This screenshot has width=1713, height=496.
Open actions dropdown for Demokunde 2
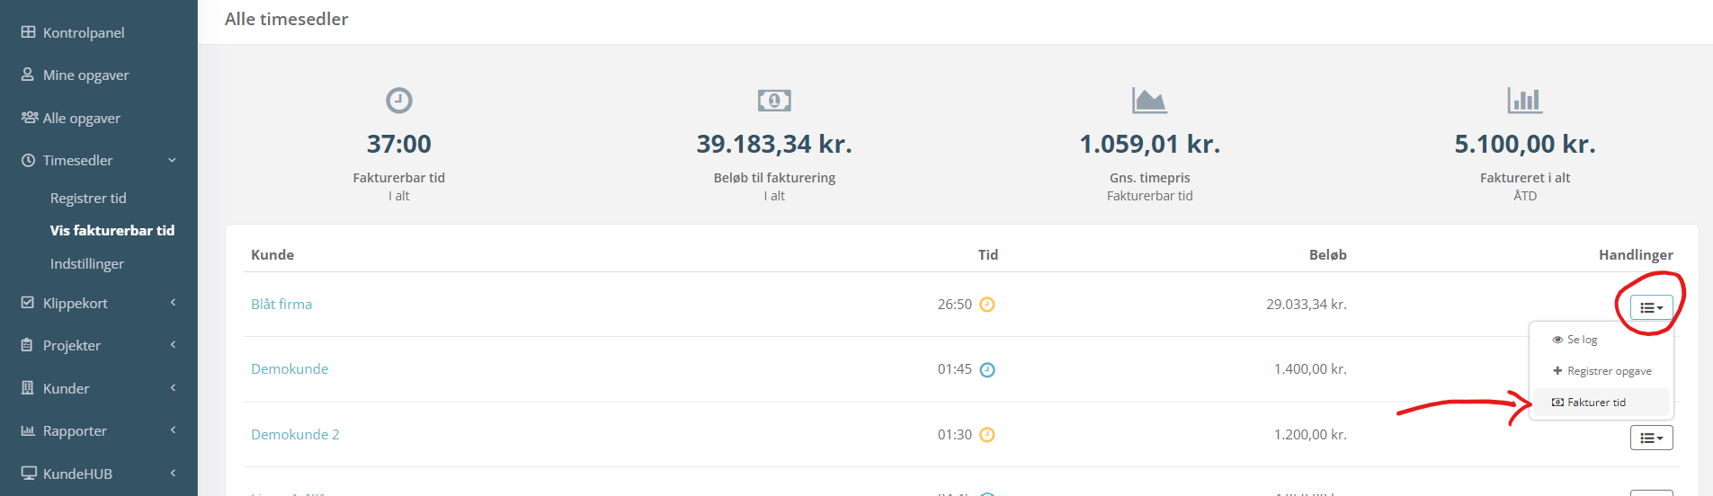pyautogui.click(x=1651, y=438)
